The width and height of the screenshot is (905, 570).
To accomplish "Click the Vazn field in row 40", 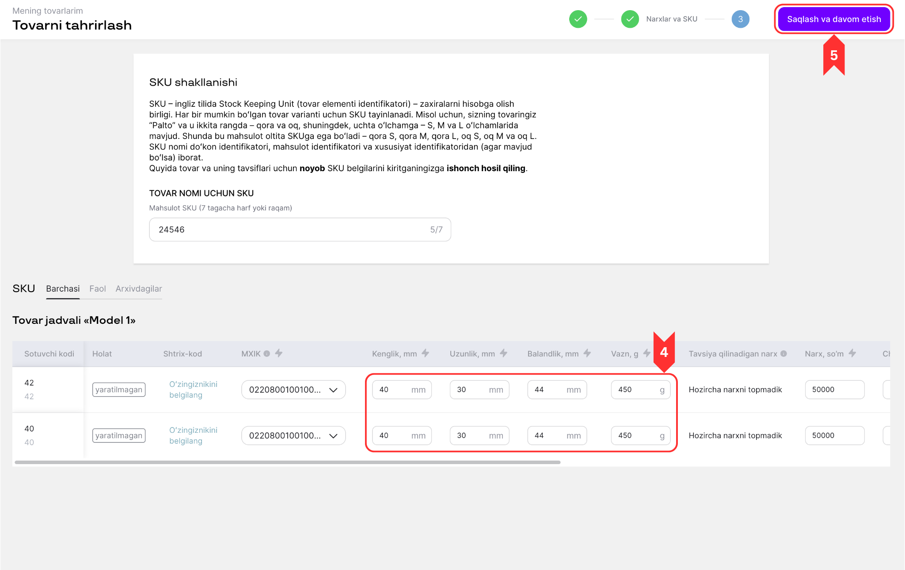I will 641,435.
